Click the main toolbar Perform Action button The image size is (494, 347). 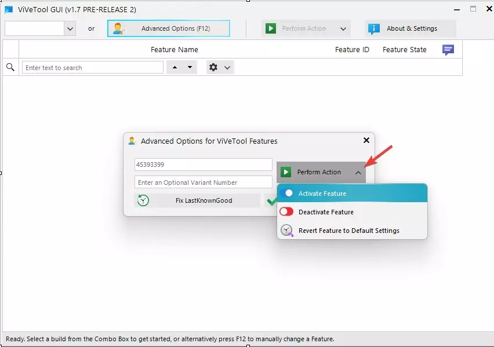point(306,28)
